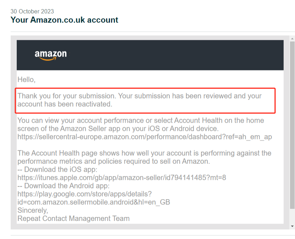Click the Amazon logo in email header

(51, 55)
